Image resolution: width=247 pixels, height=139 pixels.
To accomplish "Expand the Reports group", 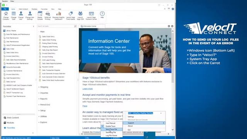I will (x=39, y=99).
